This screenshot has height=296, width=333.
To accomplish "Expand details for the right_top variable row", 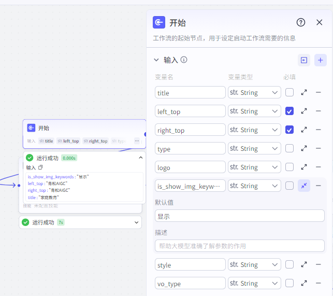I will pos(304,130).
